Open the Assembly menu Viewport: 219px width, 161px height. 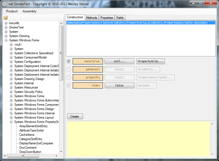point(29,11)
